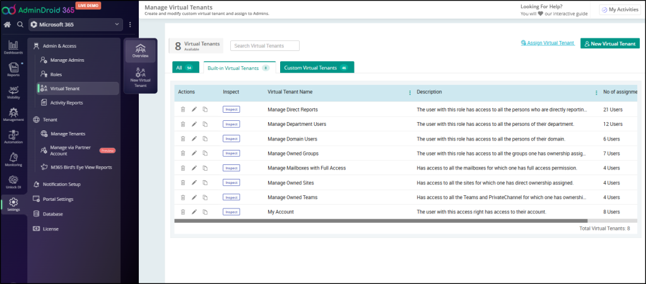Viewport: 646px width, 284px height.
Task: Open License settings
Action: (x=50, y=229)
